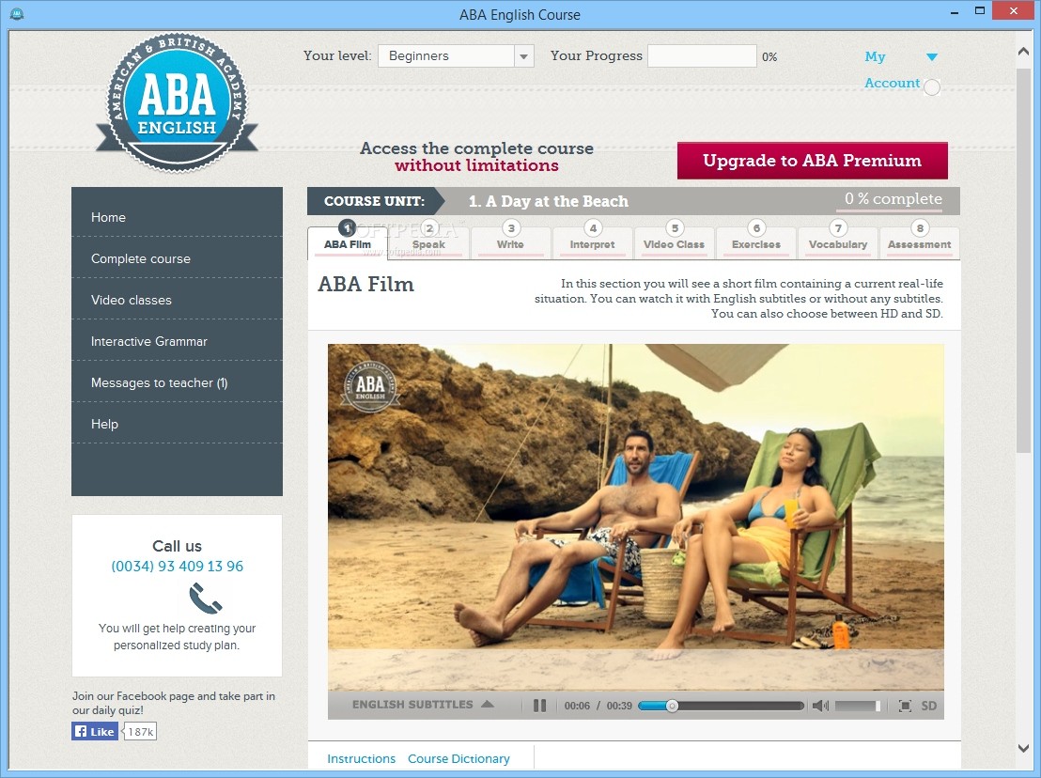Select the ABA Film tab
This screenshot has height=778, width=1041.
point(348,243)
